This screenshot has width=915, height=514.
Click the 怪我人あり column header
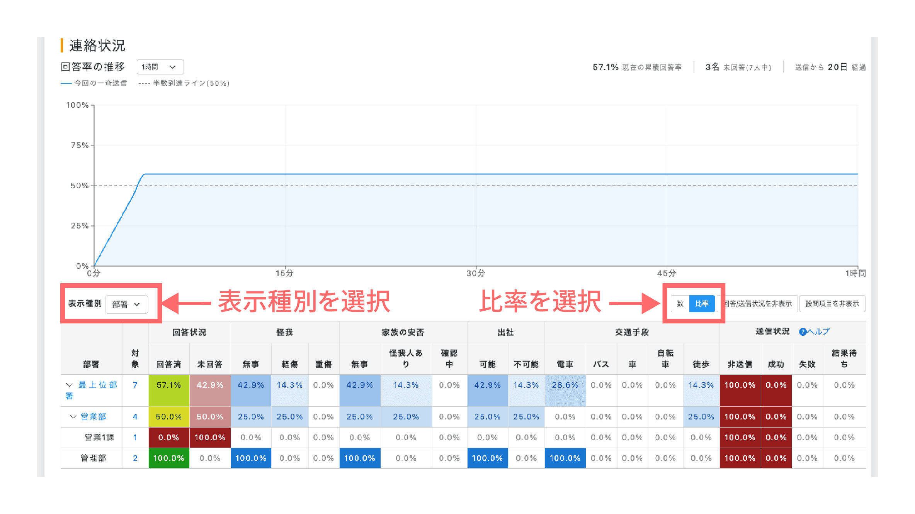click(406, 358)
